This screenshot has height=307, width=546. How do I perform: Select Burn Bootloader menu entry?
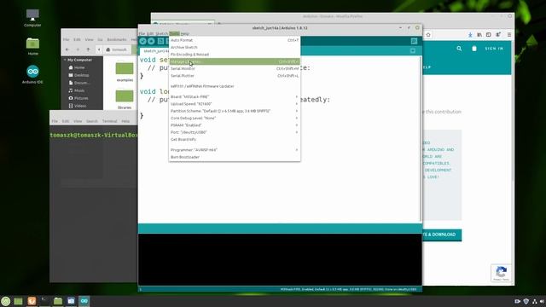(x=235, y=157)
